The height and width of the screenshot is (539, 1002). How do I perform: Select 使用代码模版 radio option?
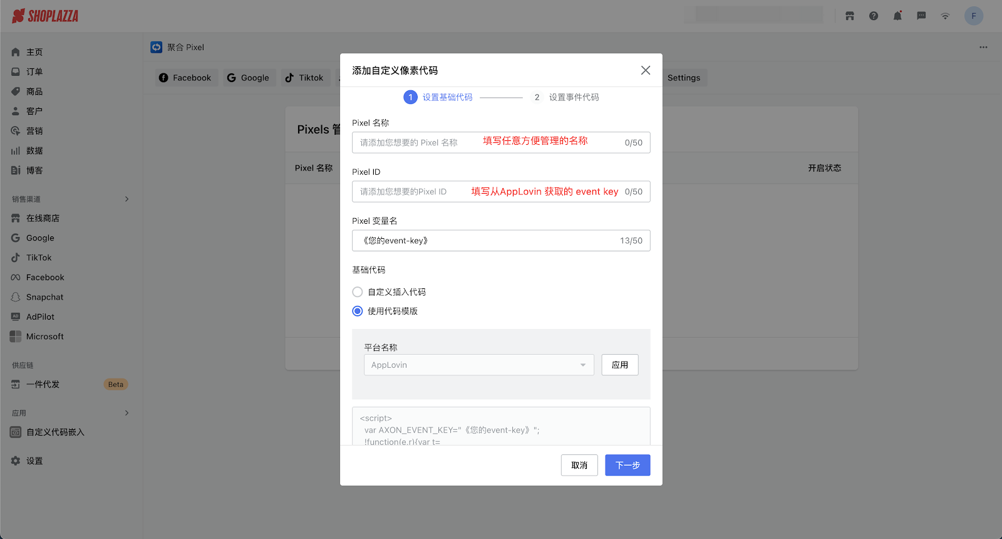click(x=358, y=311)
